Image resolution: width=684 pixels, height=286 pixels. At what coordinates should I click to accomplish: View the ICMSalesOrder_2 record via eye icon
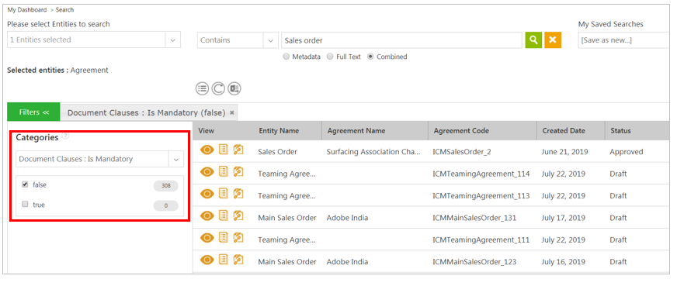(x=207, y=150)
